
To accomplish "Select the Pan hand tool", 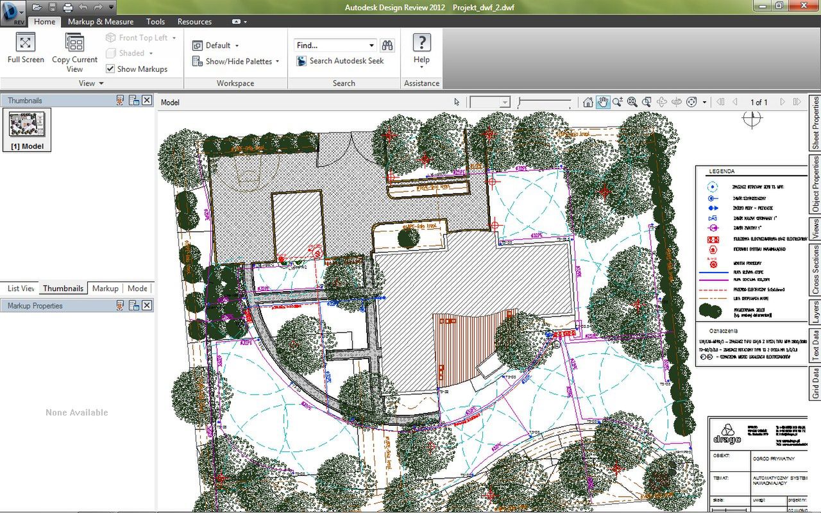I will coord(603,102).
